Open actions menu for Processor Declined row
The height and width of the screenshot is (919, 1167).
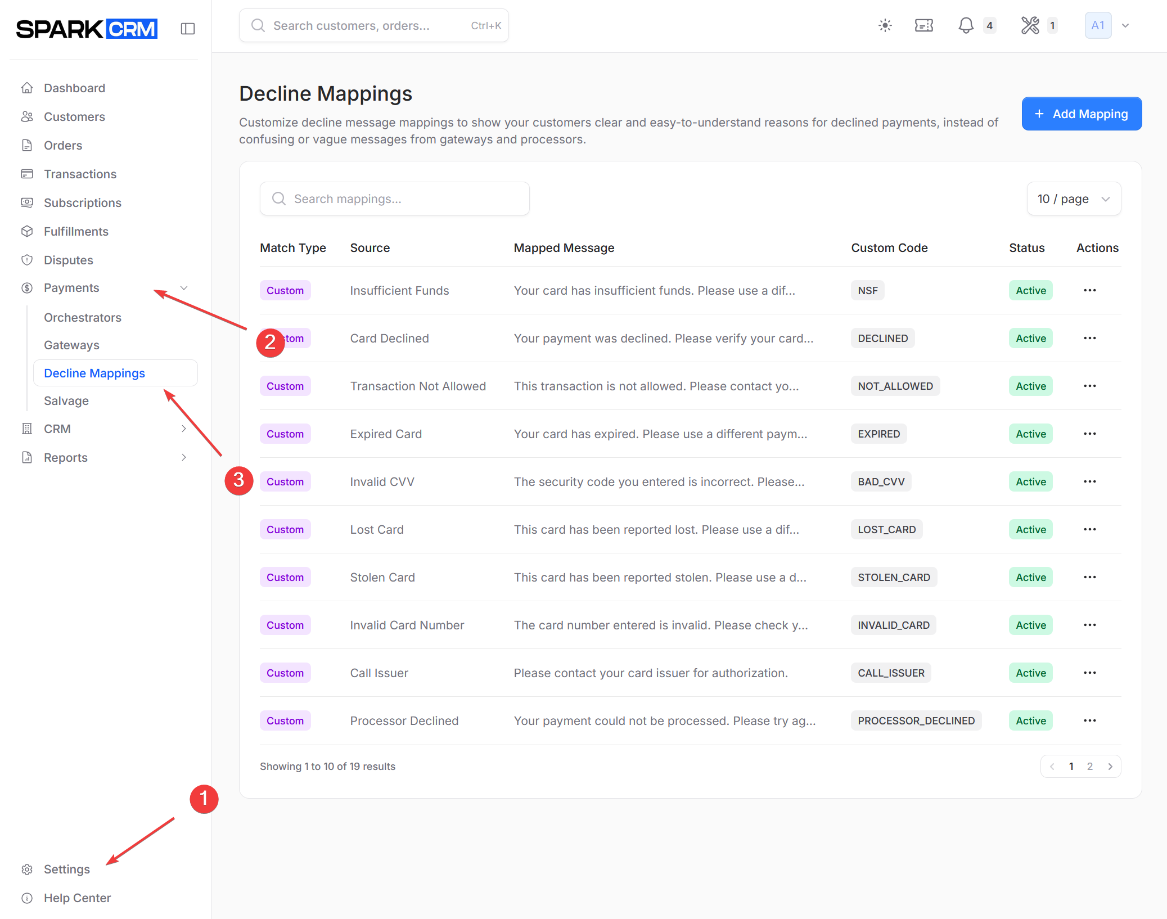pyautogui.click(x=1090, y=720)
